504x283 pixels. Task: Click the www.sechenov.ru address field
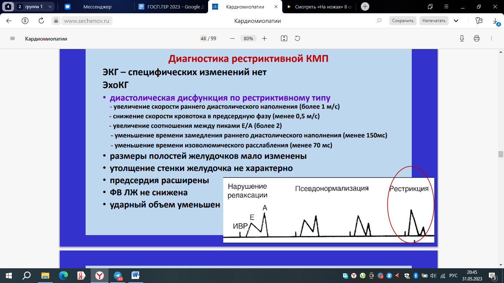[87, 21]
